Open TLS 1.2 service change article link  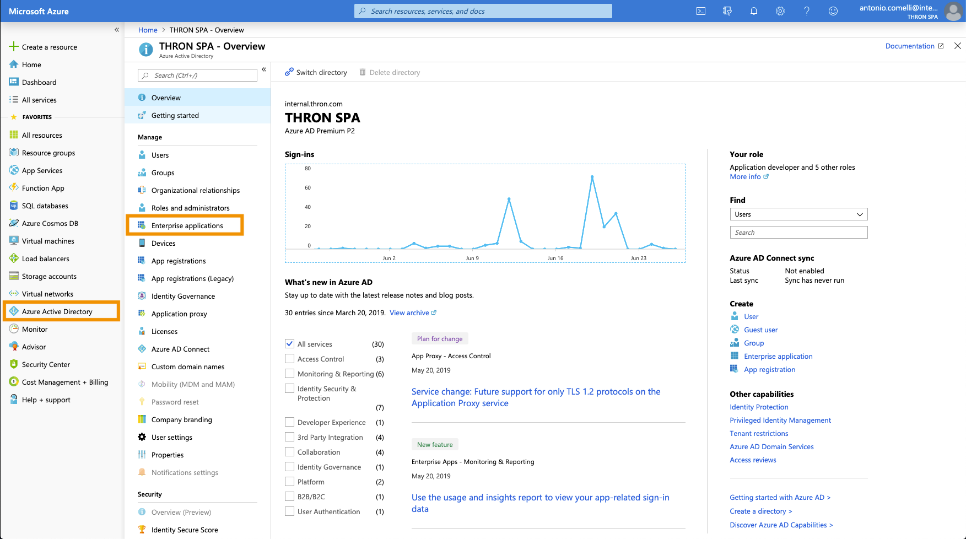[536, 397]
